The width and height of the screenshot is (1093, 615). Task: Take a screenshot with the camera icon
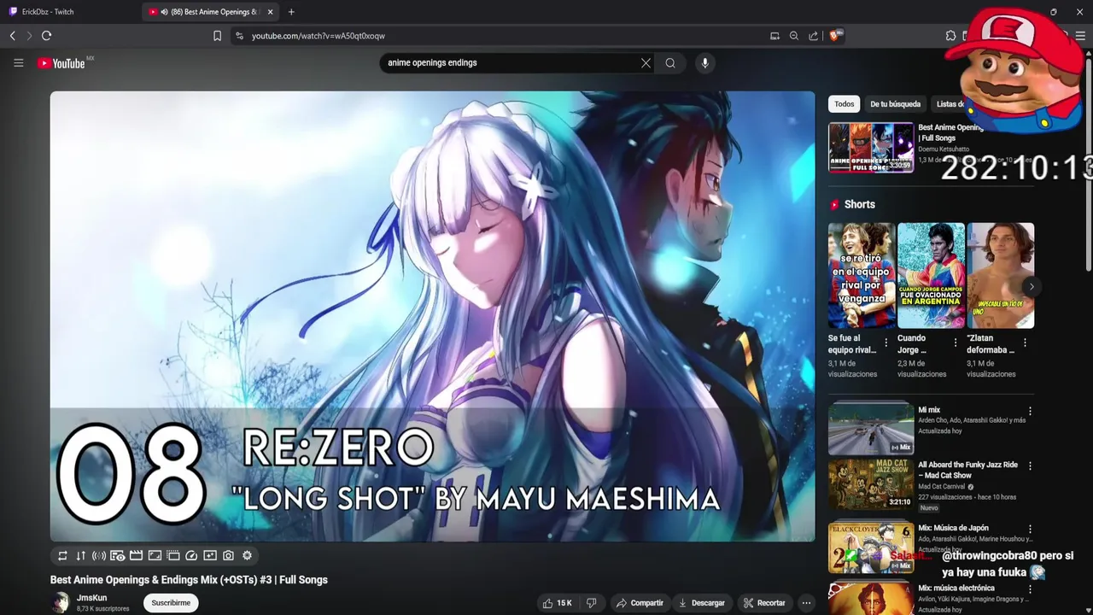click(228, 555)
